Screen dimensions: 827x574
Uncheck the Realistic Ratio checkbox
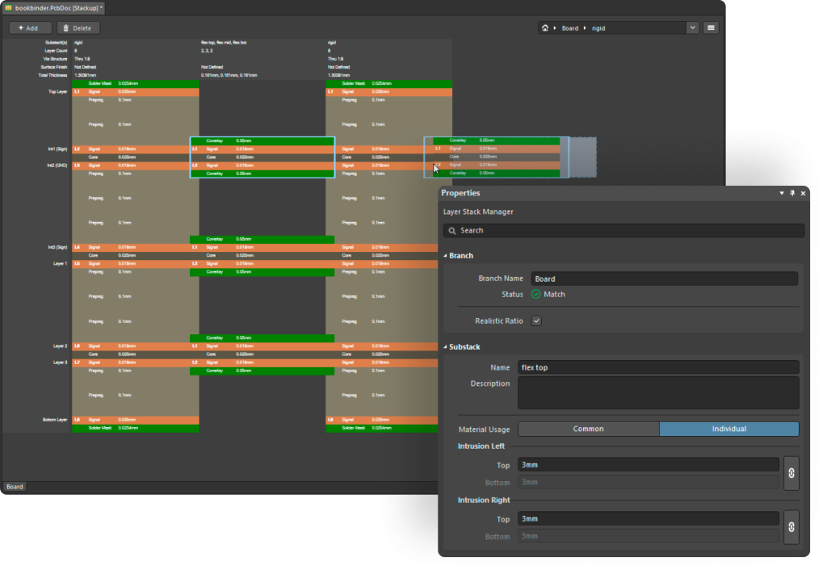[536, 321]
